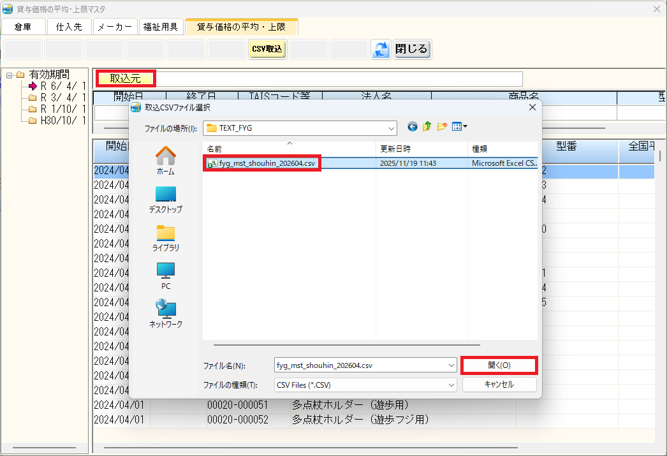Viewport: 667px width, 456px height.
Task: Select デスクトップ in the places sidebar
Action: [x=166, y=199]
